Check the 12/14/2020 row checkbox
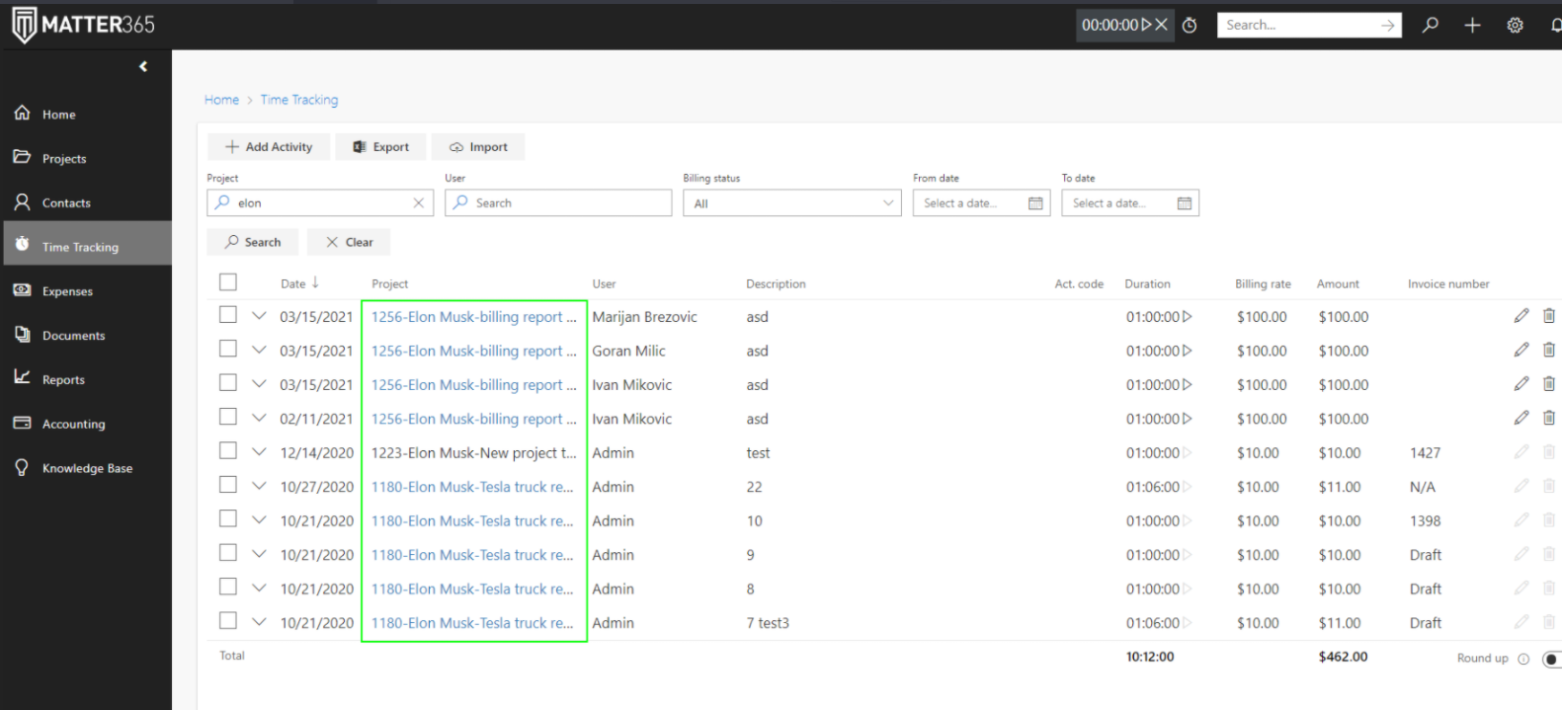The width and height of the screenshot is (1562, 710). pyautogui.click(x=228, y=450)
